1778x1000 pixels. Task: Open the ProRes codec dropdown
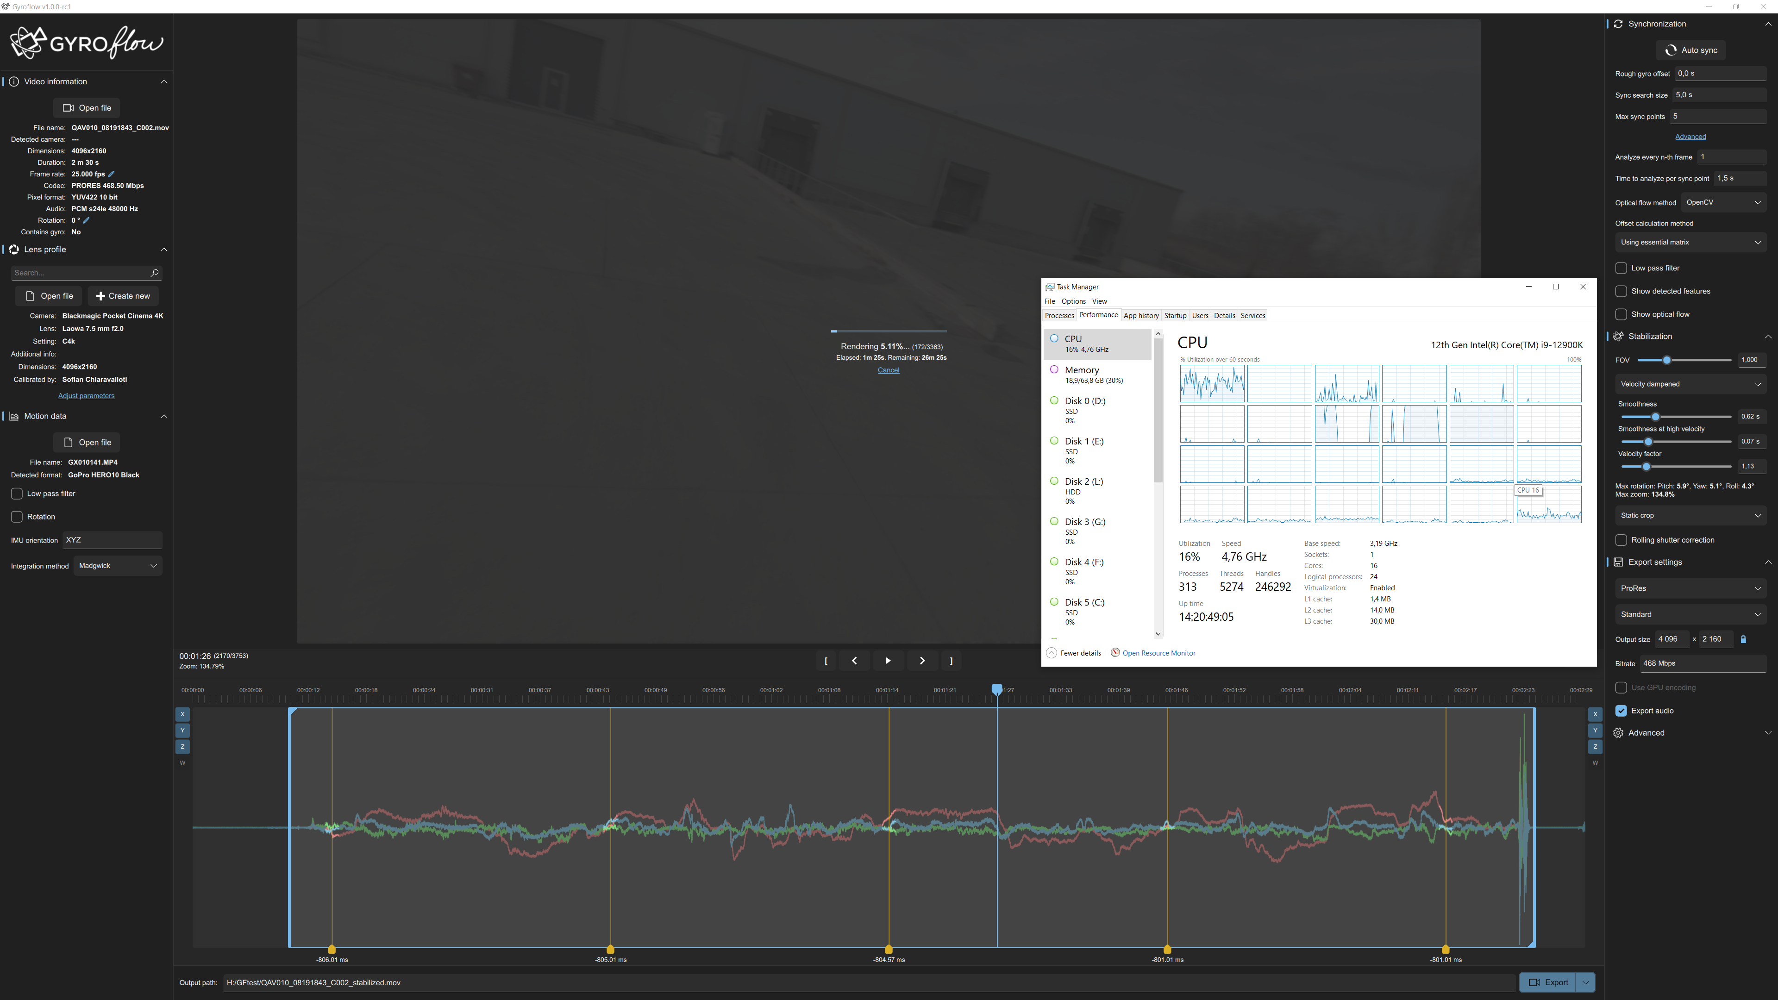coord(1690,589)
